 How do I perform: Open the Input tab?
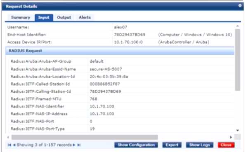click(x=44, y=17)
